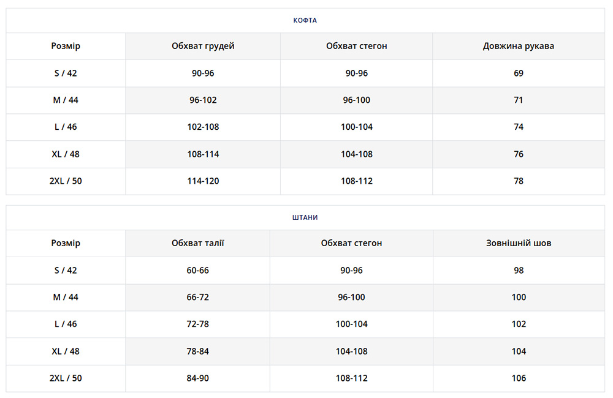Click sleeve length value 69

(x=519, y=73)
